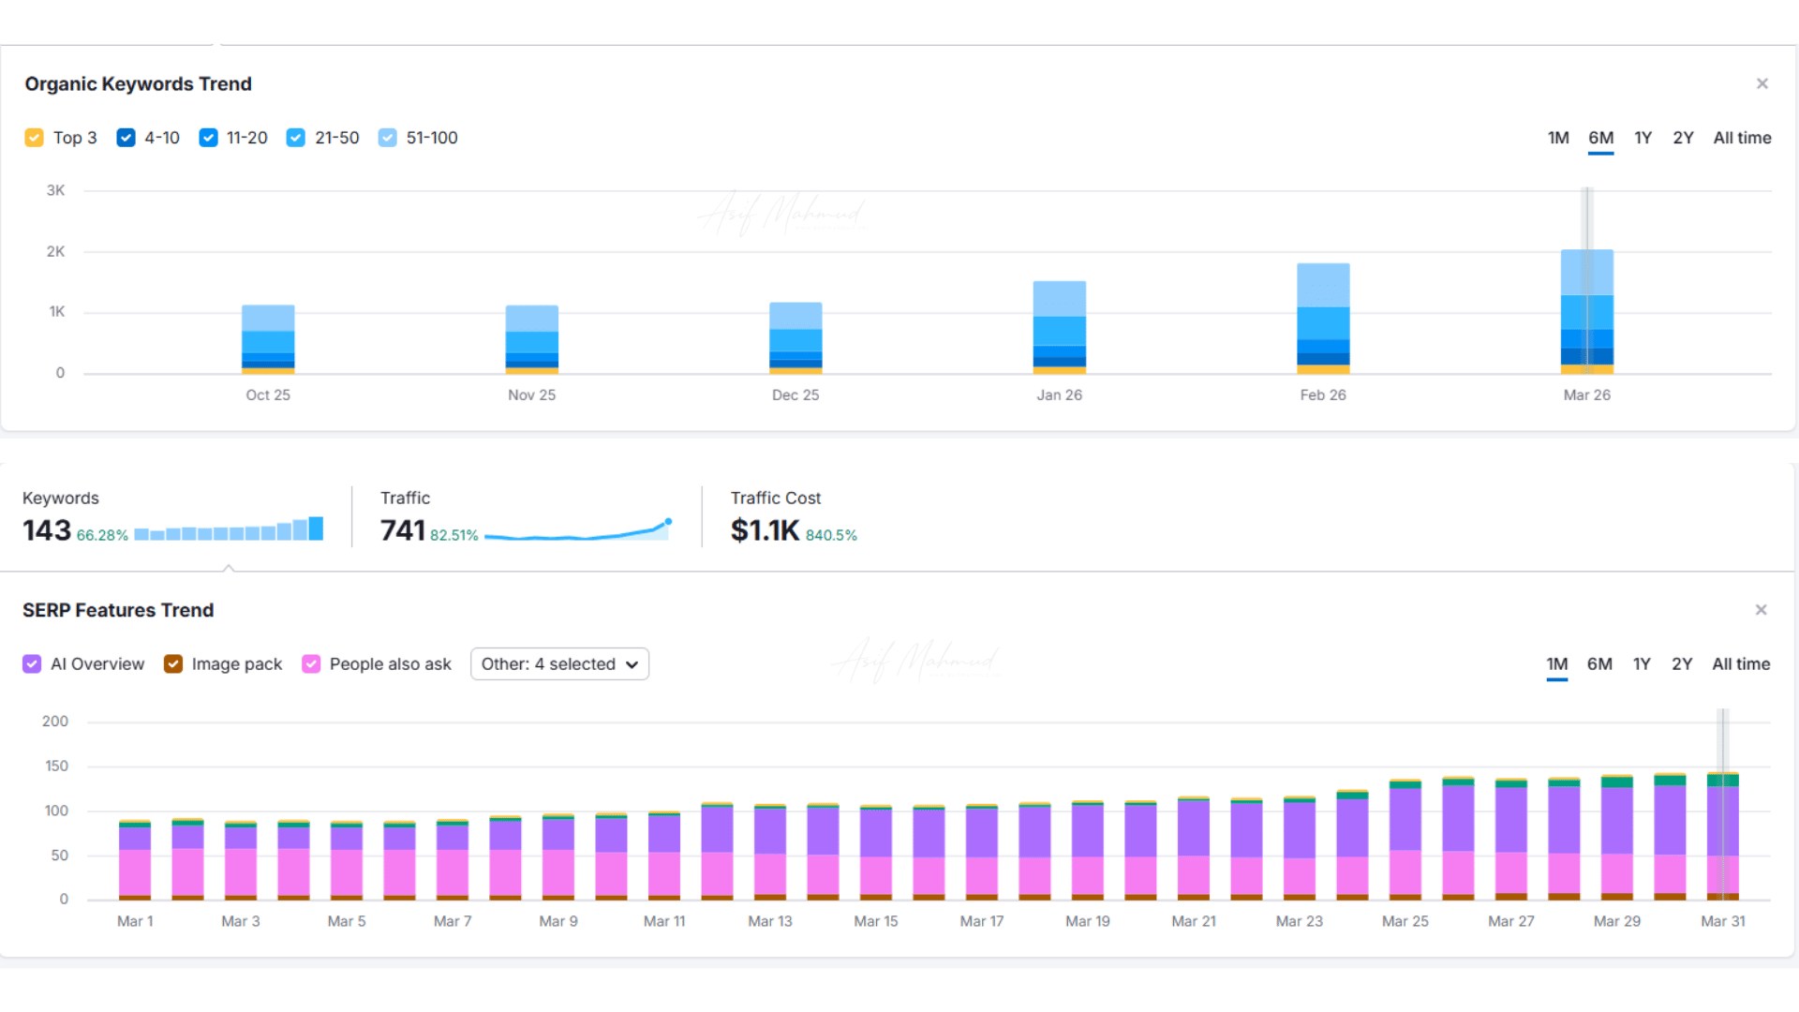Switch SERP Features Trend to 6M
This screenshot has height=1012, width=1799.
pos(1599,664)
